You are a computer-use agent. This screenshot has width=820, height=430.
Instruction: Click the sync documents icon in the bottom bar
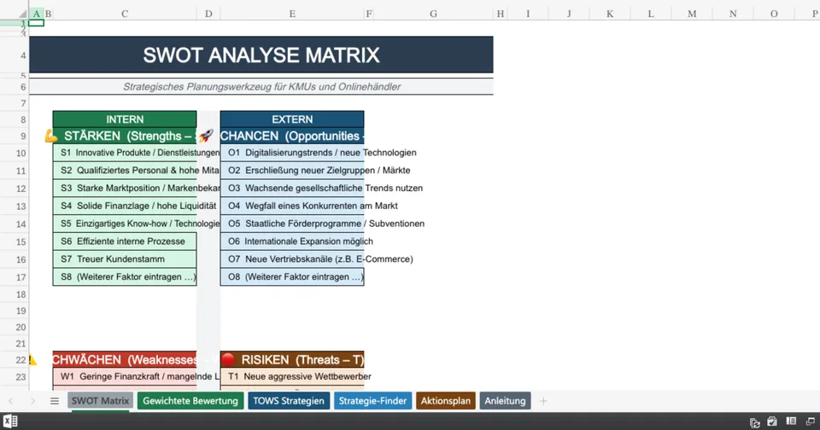[754, 422]
